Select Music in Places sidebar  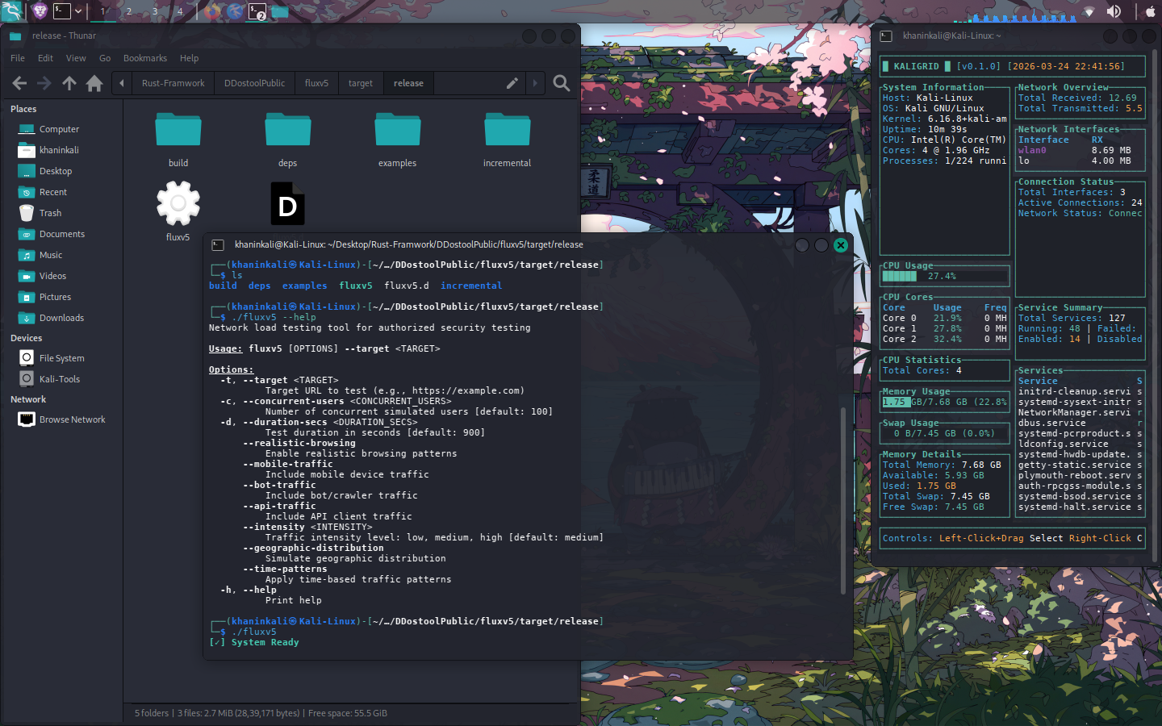click(x=61, y=255)
